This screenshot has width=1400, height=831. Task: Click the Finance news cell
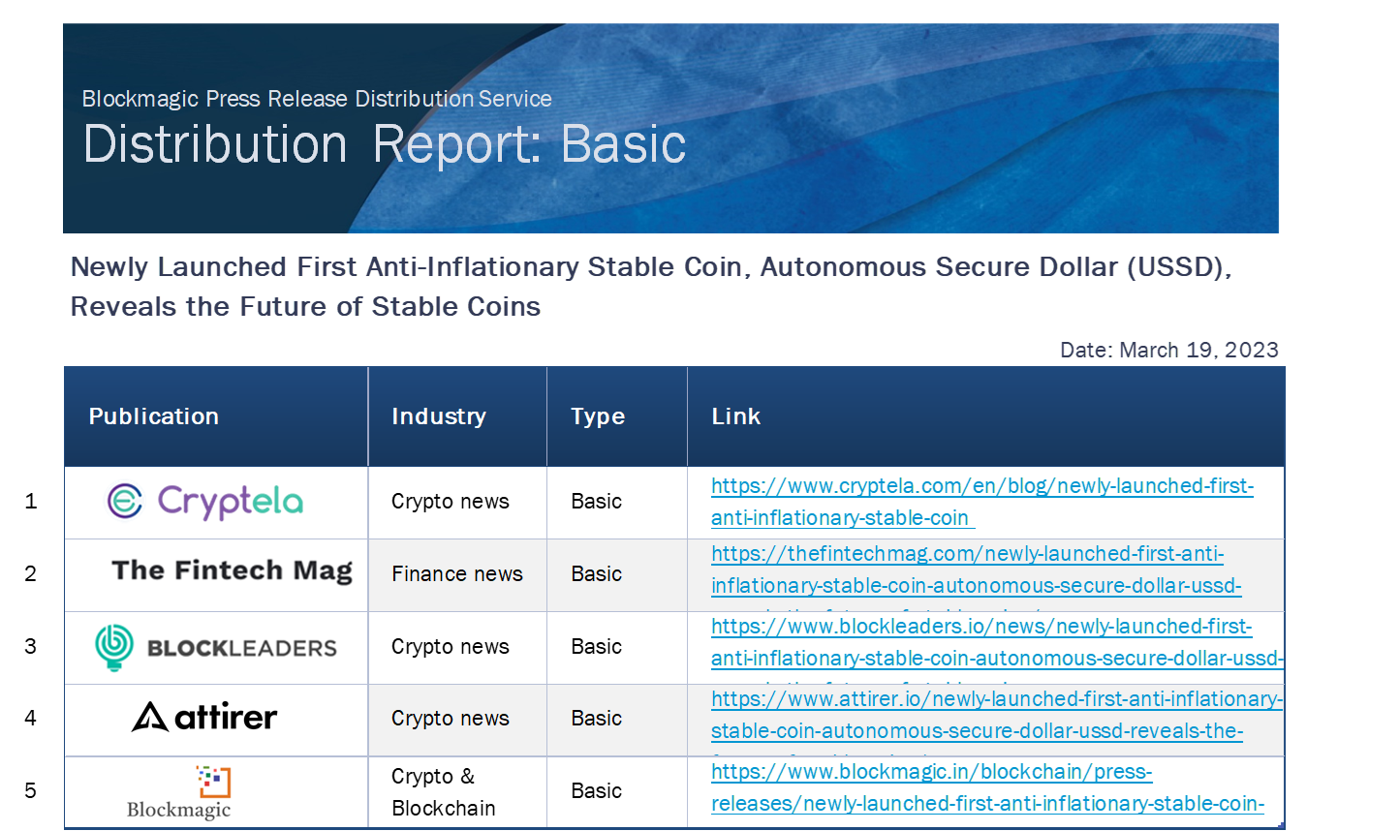[457, 574]
